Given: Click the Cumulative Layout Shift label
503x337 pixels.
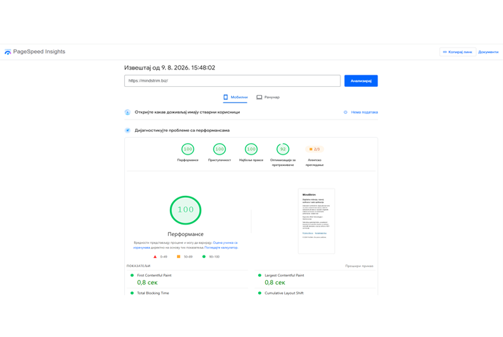Looking at the screenshot, I should pyautogui.click(x=284, y=293).
